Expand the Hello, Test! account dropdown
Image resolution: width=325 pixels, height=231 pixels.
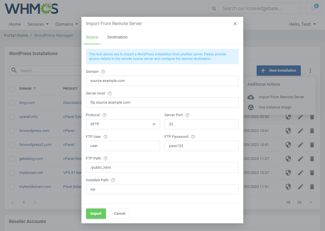click(x=302, y=24)
